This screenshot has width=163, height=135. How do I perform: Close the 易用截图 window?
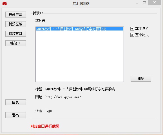tap(154, 3)
